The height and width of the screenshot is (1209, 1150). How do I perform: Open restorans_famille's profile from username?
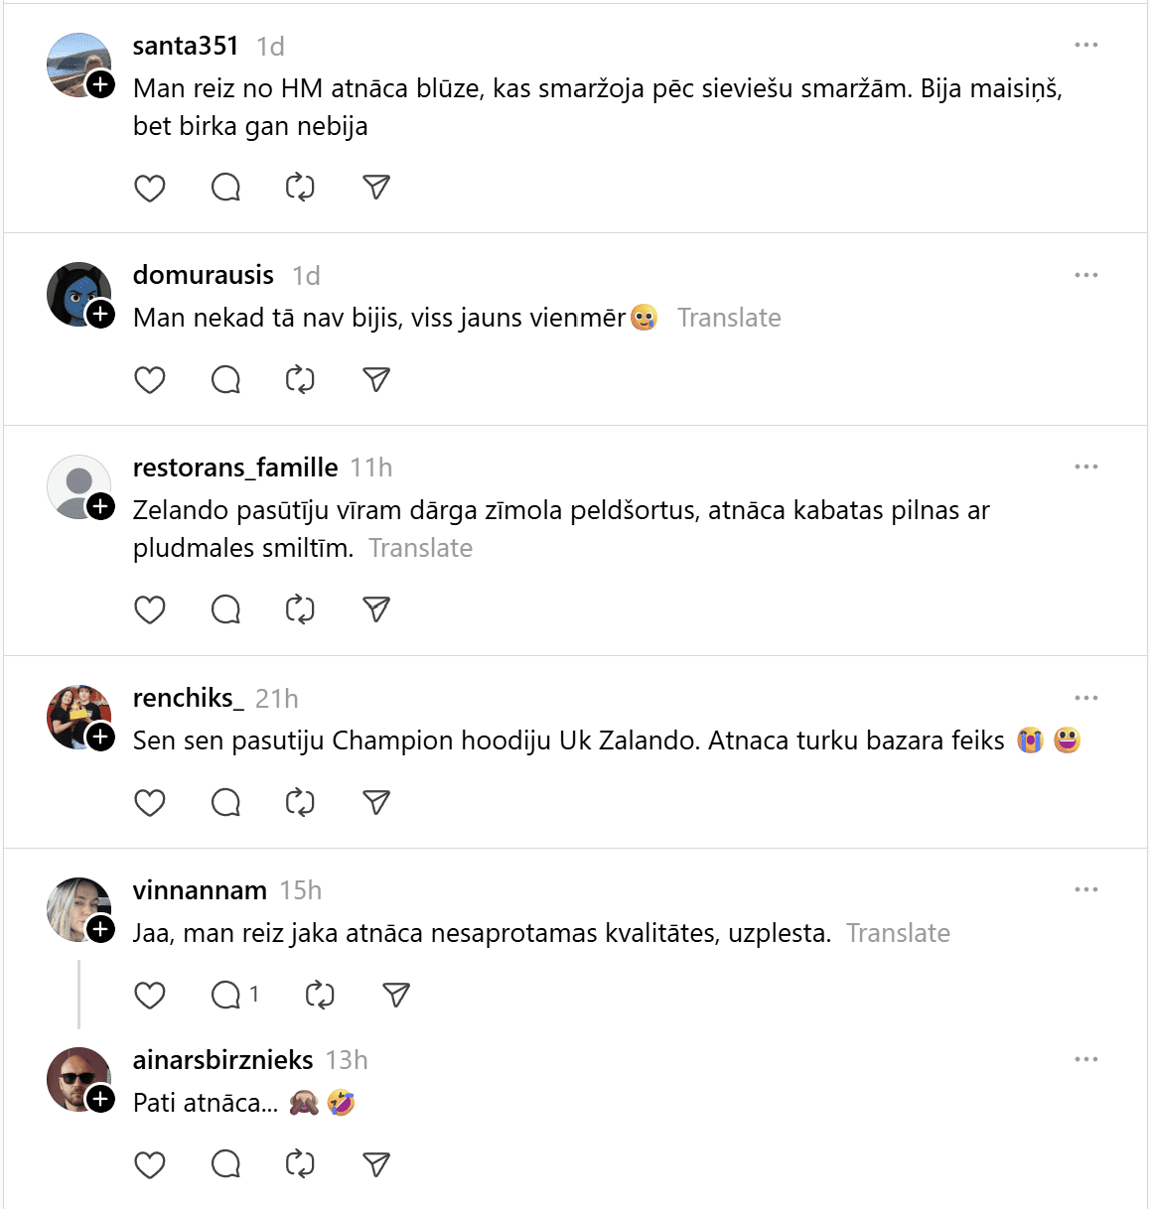(x=235, y=468)
